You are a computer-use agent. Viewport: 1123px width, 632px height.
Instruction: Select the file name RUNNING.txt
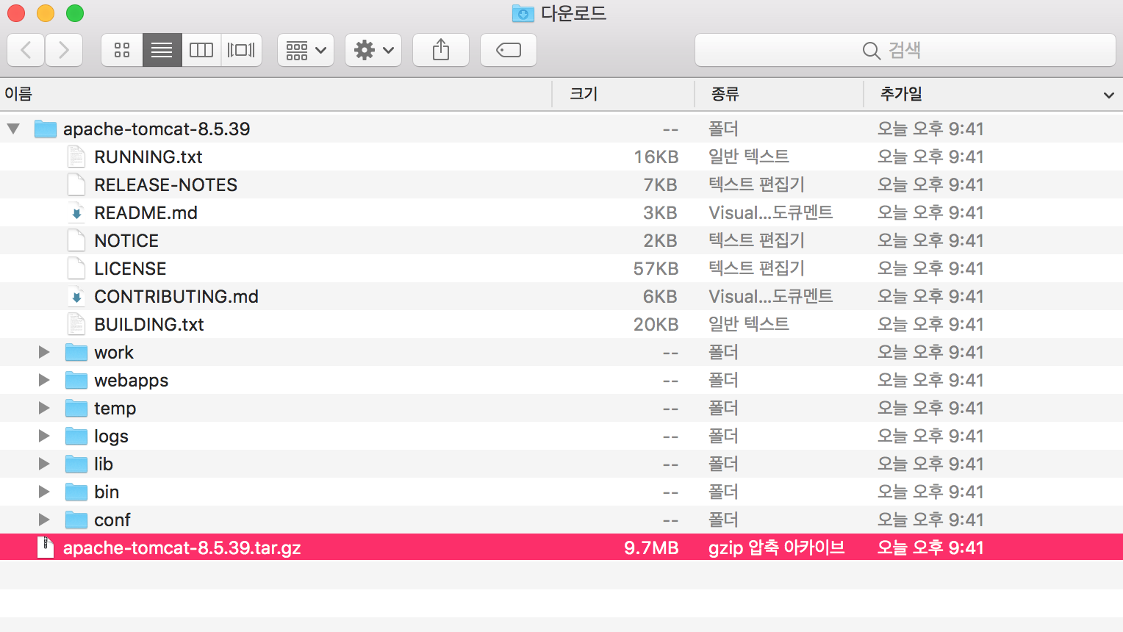(148, 157)
